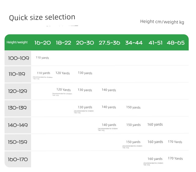Click the 16-20 weight column header
This screenshot has width=196, height=172.
click(x=42, y=43)
